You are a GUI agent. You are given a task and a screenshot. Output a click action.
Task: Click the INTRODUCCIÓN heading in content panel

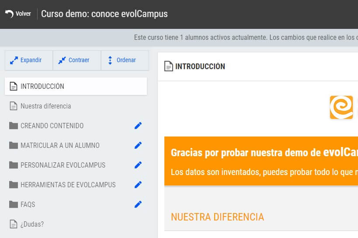click(x=200, y=66)
